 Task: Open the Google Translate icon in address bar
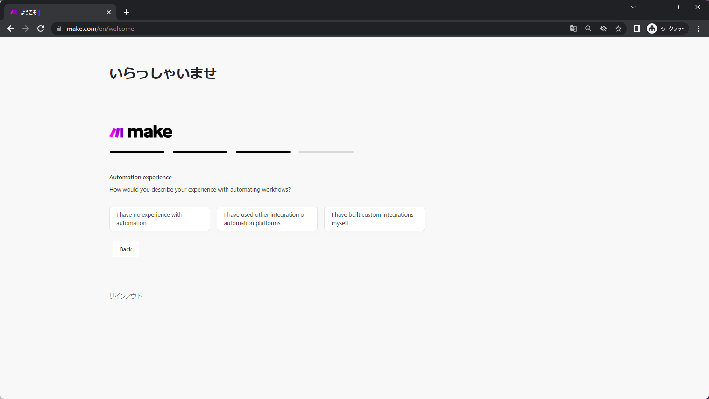pos(574,28)
